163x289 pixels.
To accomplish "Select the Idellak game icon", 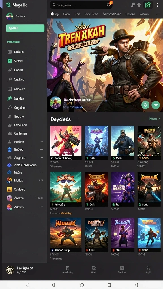I will (x=9, y=180).
